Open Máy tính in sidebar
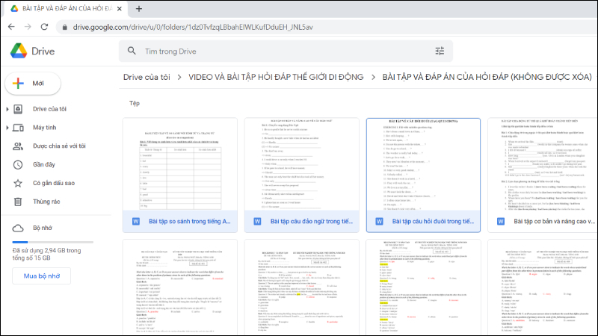The height and width of the screenshot is (336, 598). click(x=44, y=128)
